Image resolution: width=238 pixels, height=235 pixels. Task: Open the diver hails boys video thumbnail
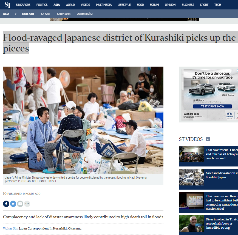click(x=191, y=223)
